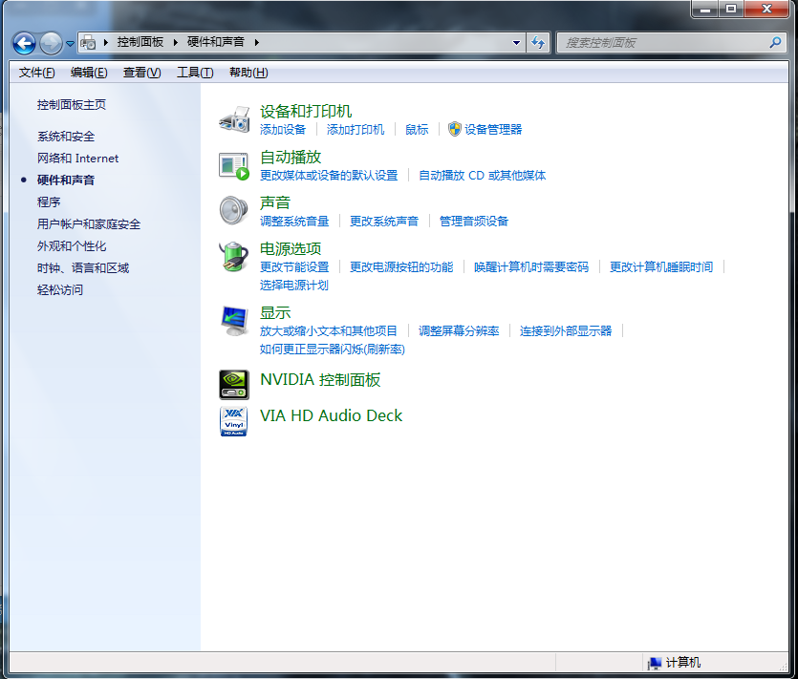Image resolution: width=798 pixels, height=679 pixels.
Task: Open the 设备管理器 link
Action: pos(493,130)
